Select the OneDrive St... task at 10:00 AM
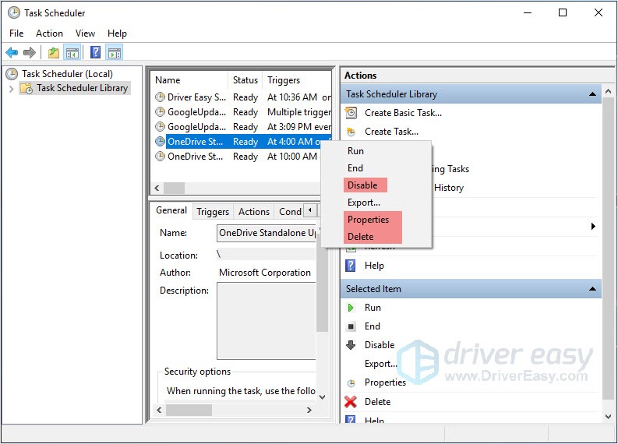Screen dimensions: 618x444 coord(236,157)
